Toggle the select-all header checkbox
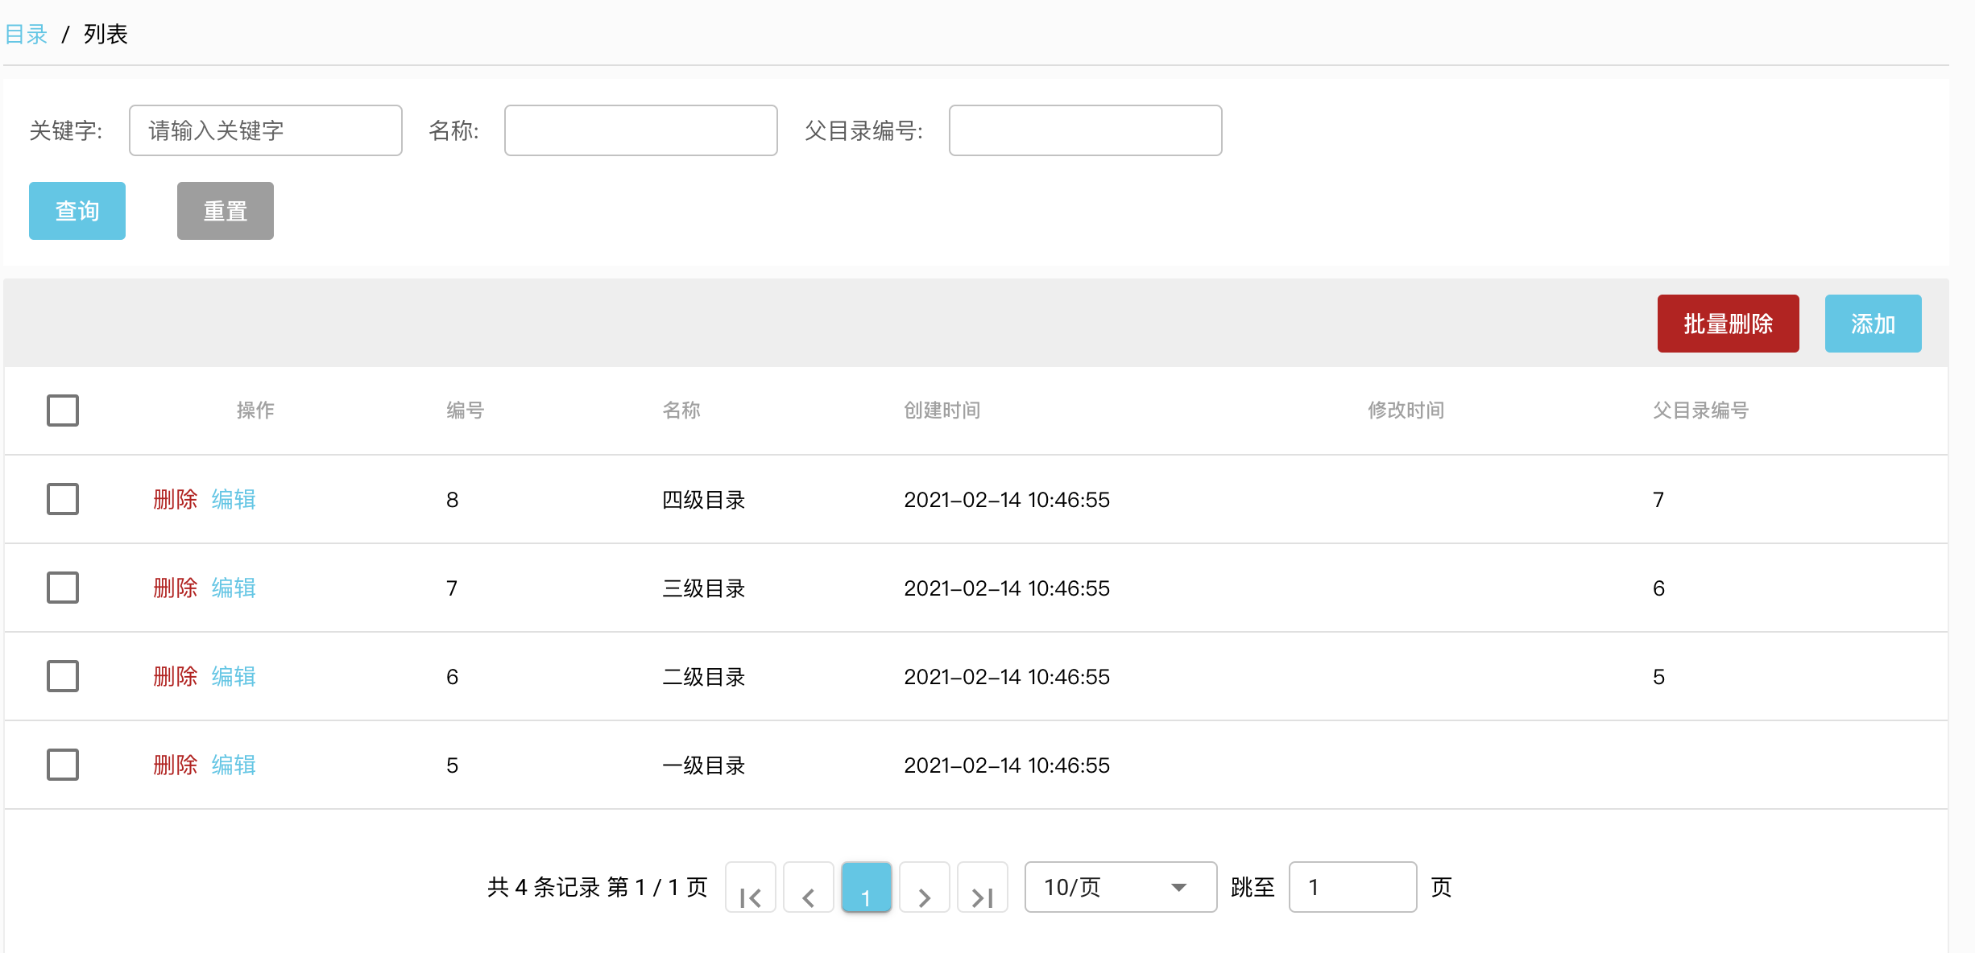Screen dimensions: 1975x953 63,410
